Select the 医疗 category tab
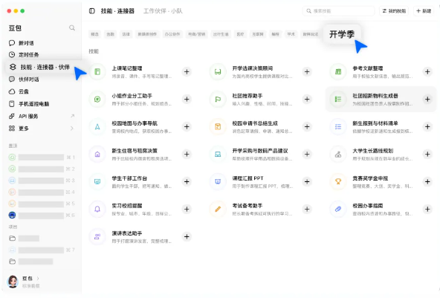Viewport: 440px width, 298px height. point(240,34)
